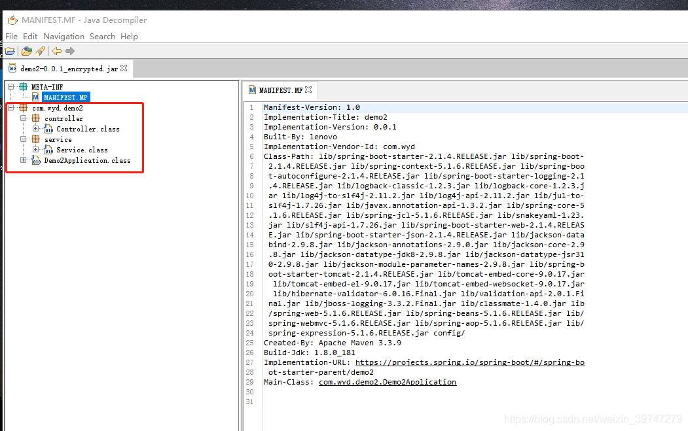The image size is (688, 431).
Task: Click the Open File toolbar icon
Action: (x=10, y=51)
